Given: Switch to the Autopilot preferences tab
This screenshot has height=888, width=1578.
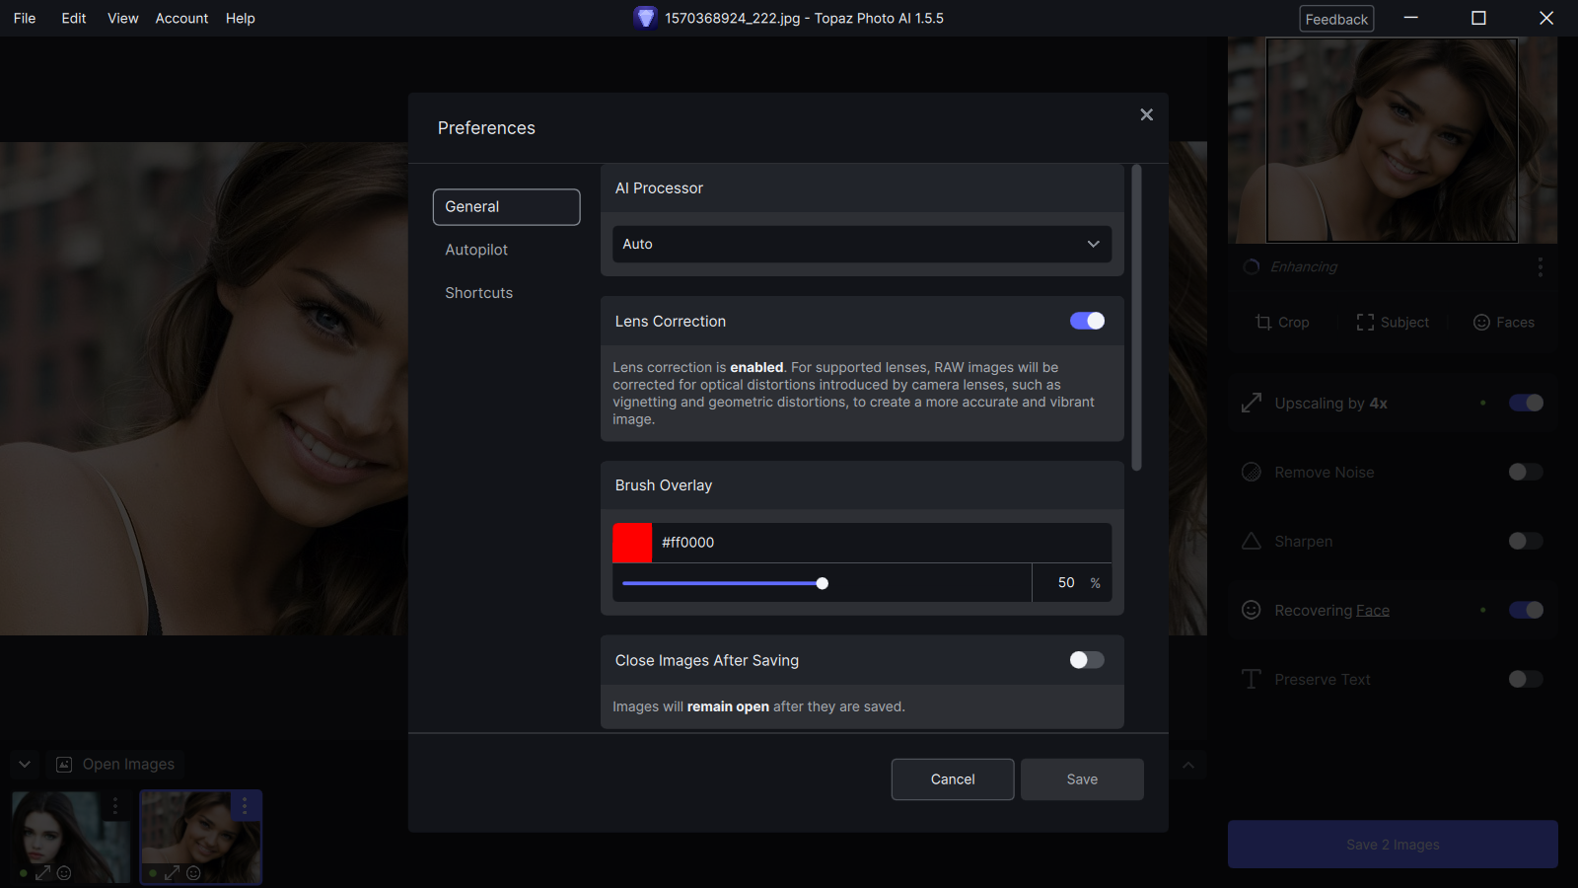Looking at the screenshot, I should click(x=476, y=250).
